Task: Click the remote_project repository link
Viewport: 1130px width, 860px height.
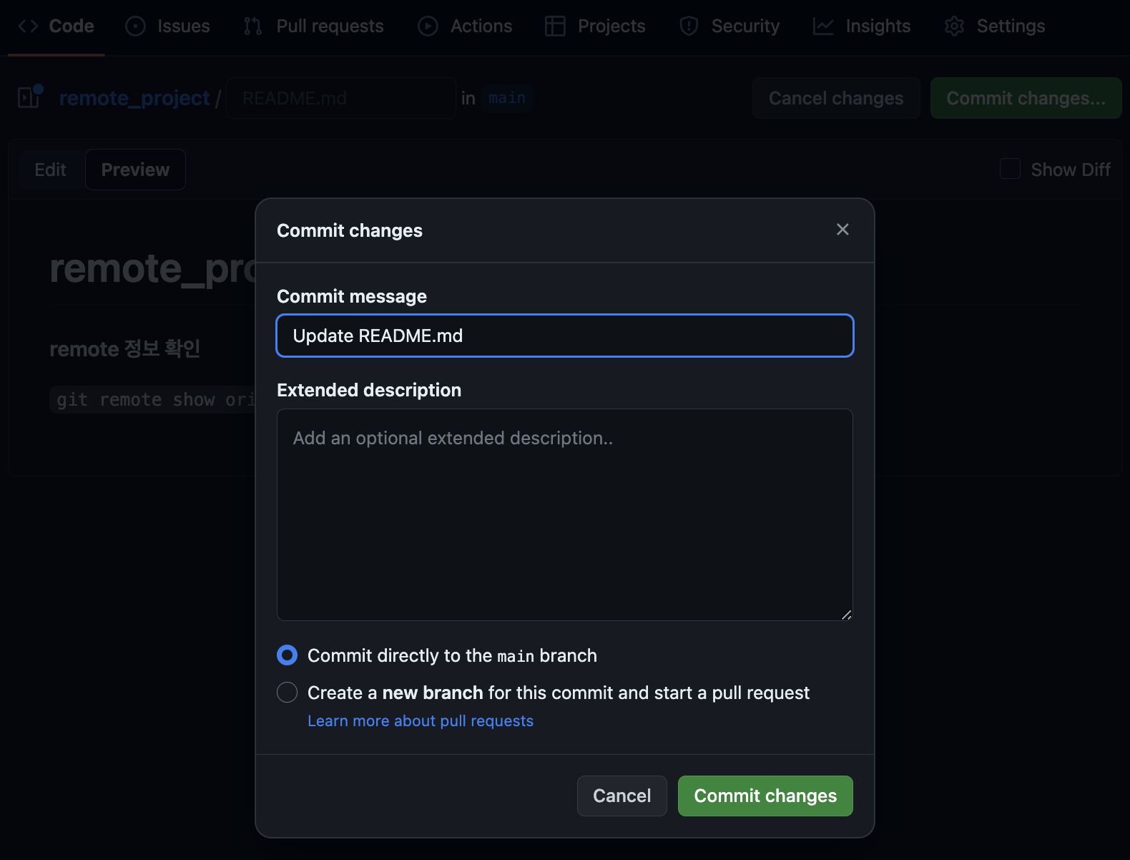Action: [x=134, y=98]
